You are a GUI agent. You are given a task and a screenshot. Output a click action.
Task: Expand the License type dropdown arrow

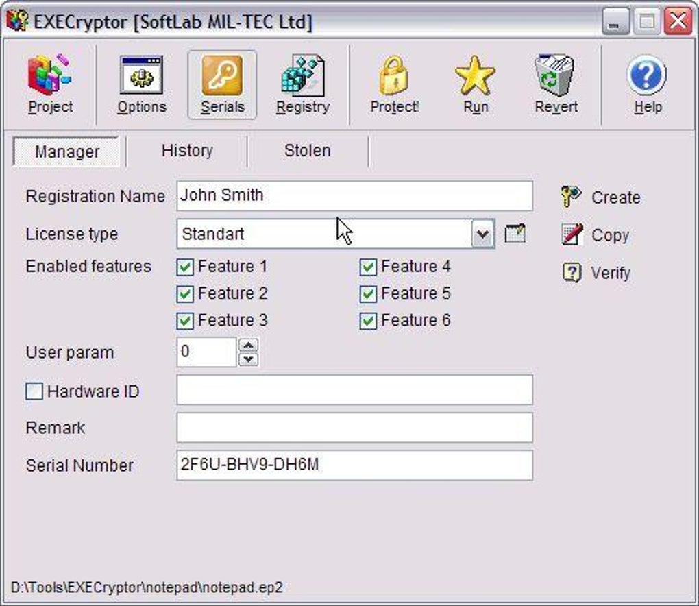click(x=483, y=234)
